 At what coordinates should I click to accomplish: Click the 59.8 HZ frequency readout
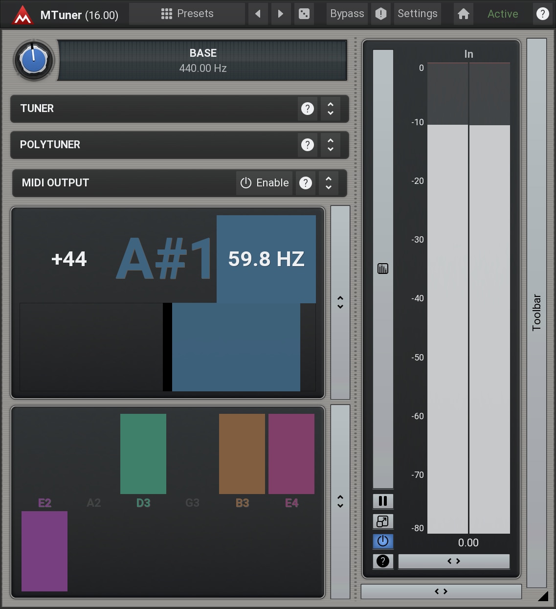[267, 259]
